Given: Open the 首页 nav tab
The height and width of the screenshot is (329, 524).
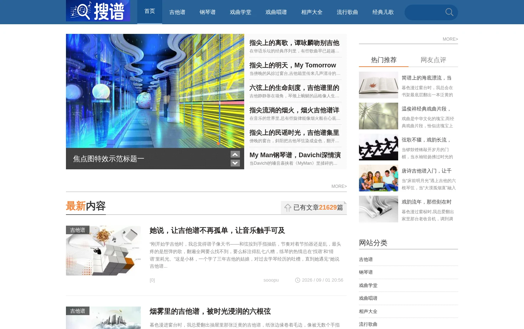Looking at the screenshot, I should (x=150, y=12).
